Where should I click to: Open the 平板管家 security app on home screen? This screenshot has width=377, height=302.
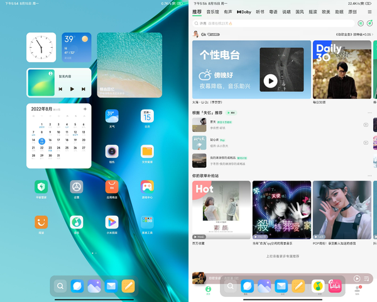tap(41, 187)
